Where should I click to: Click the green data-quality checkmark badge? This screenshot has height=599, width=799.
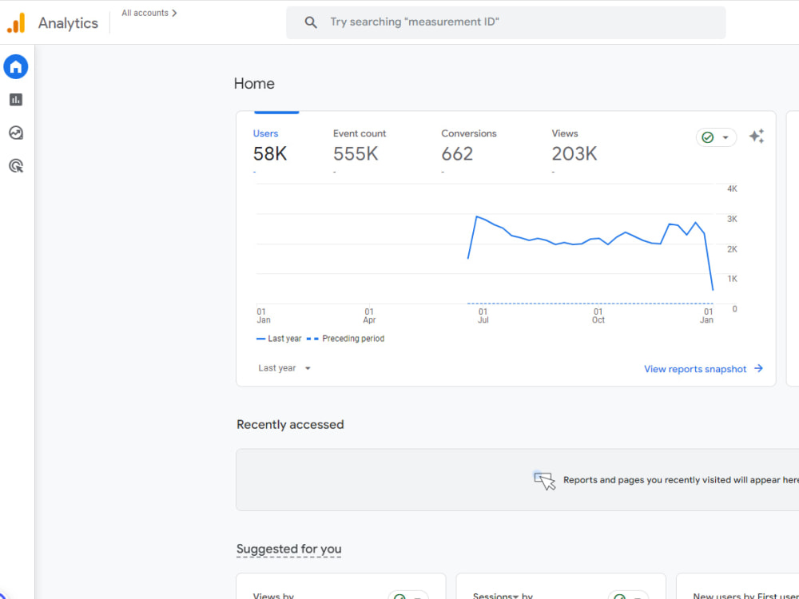click(x=710, y=137)
